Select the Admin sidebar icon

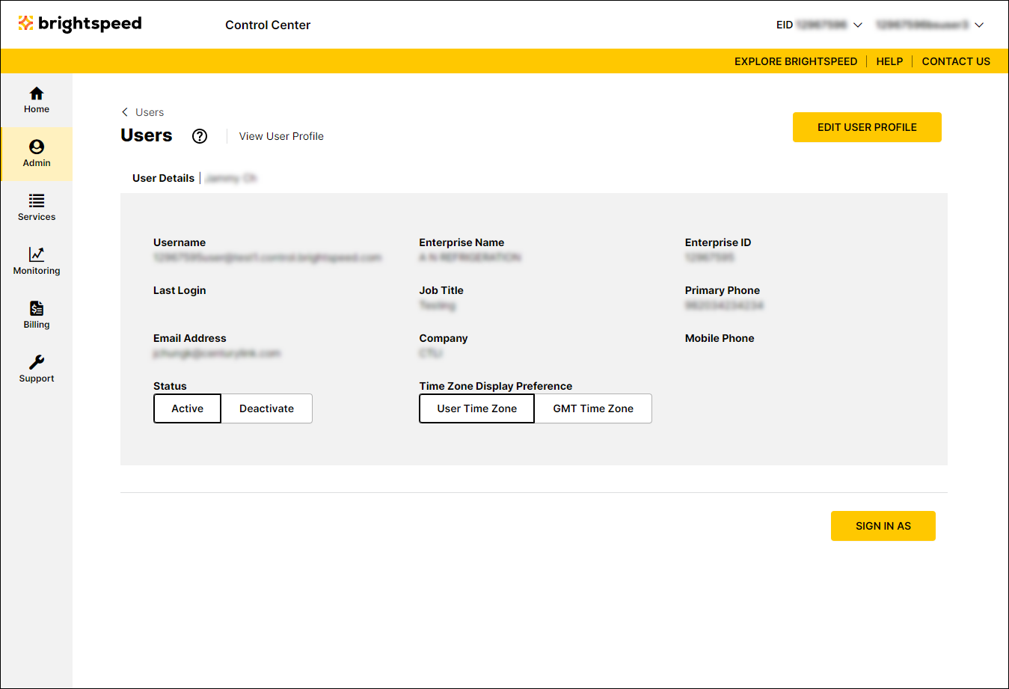[x=37, y=153]
